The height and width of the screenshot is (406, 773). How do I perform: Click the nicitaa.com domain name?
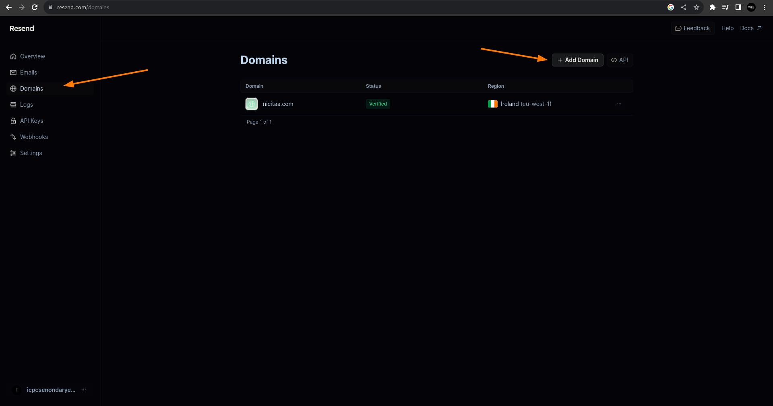[278, 104]
